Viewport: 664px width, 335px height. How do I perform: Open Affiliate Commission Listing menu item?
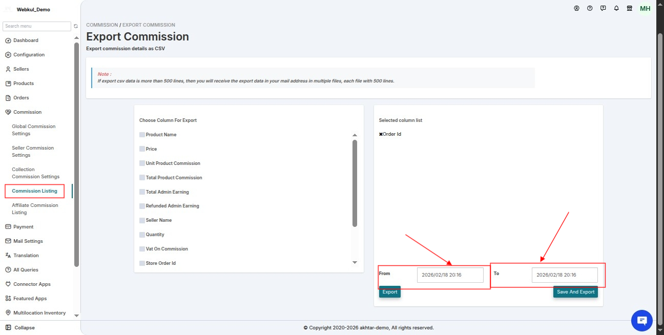pos(35,209)
